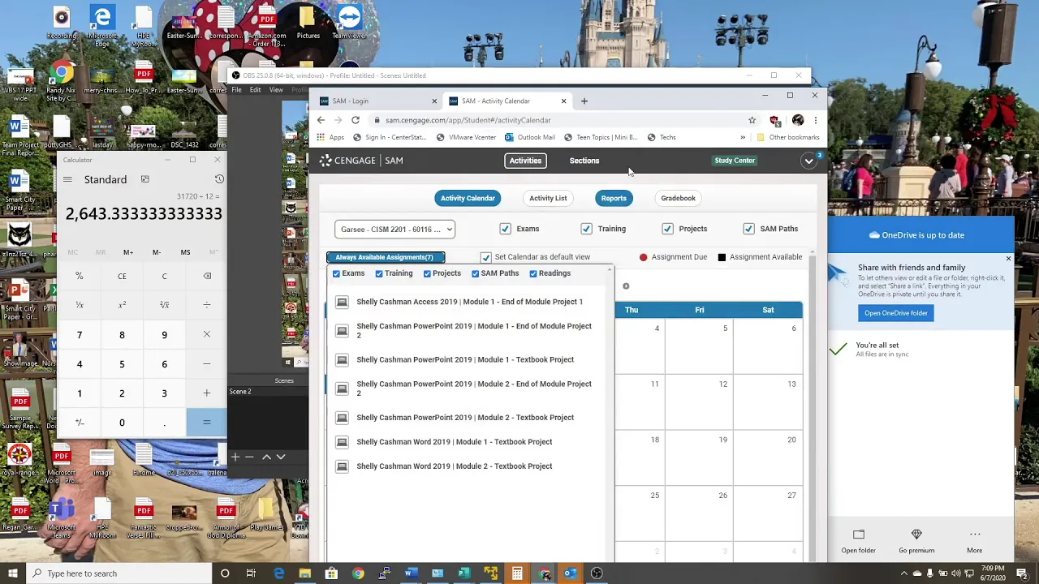Screen dimensions: 1039x584
Task: Open Windows Start menu
Action: click(x=12, y=573)
